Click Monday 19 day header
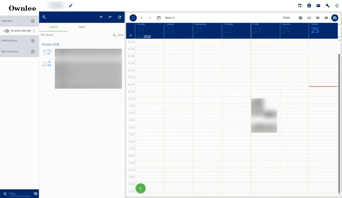This screenshot has width=342, height=198. coord(150,31)
